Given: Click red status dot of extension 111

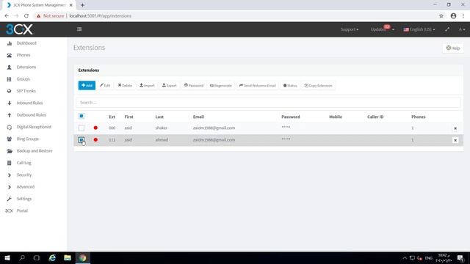Looking at the screenshot, I should click(x=95, y=140).
